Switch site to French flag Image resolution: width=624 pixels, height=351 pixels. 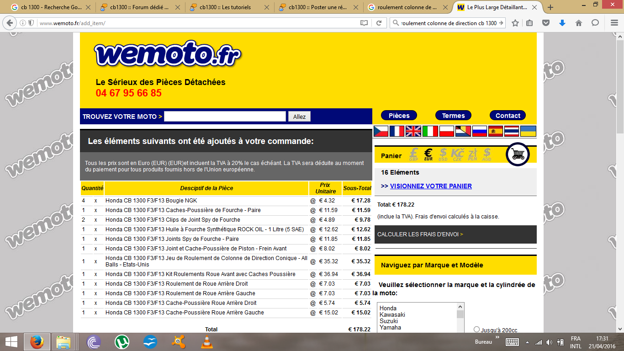pyautogui.click(x=397, y=131)
